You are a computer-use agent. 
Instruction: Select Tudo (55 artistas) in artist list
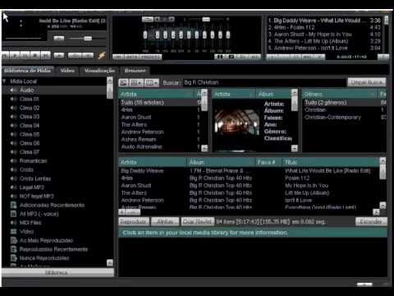point(161,102)
